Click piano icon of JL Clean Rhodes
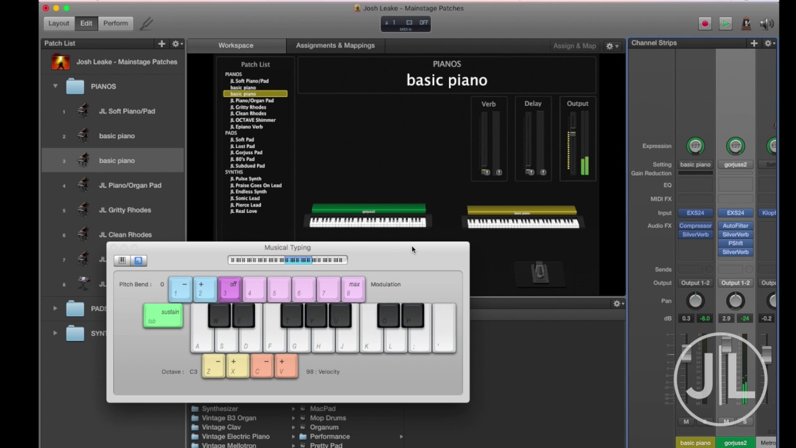 (83, 235)
